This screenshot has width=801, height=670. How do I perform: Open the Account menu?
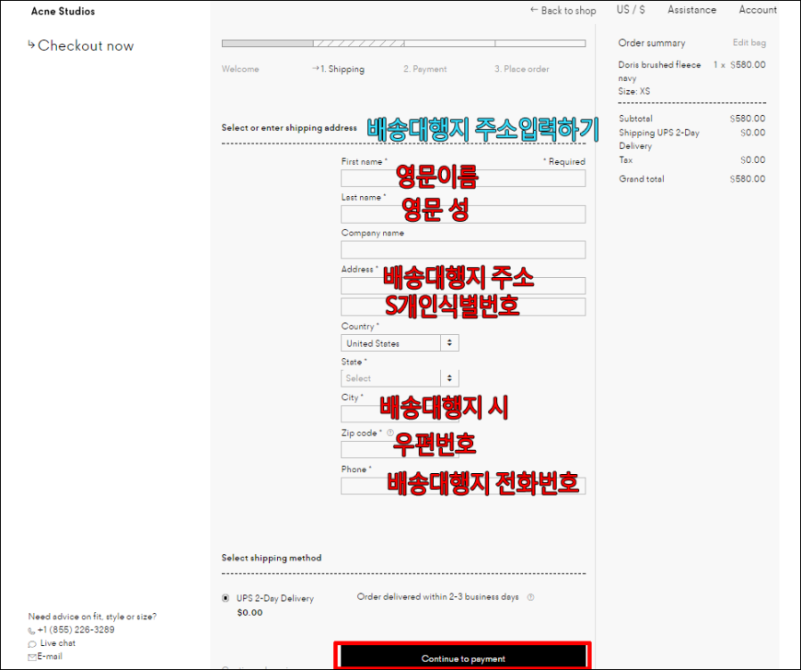758,10
